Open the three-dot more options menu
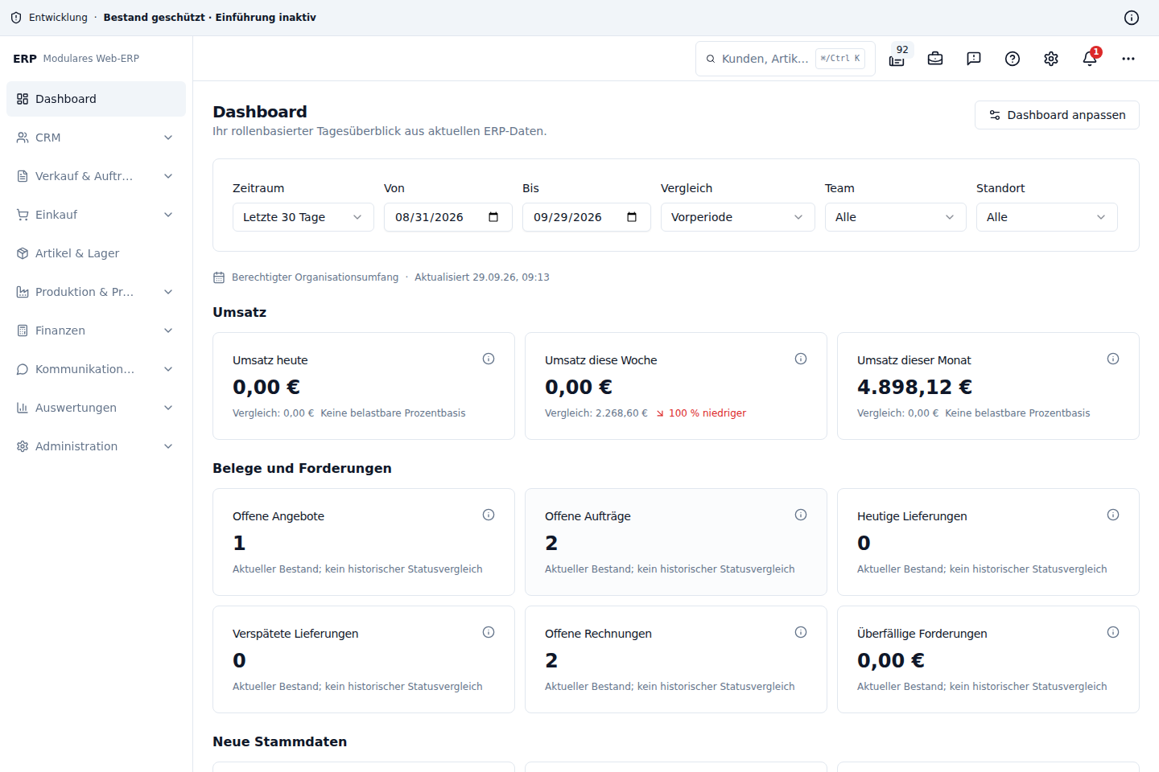 point(1128,59)
